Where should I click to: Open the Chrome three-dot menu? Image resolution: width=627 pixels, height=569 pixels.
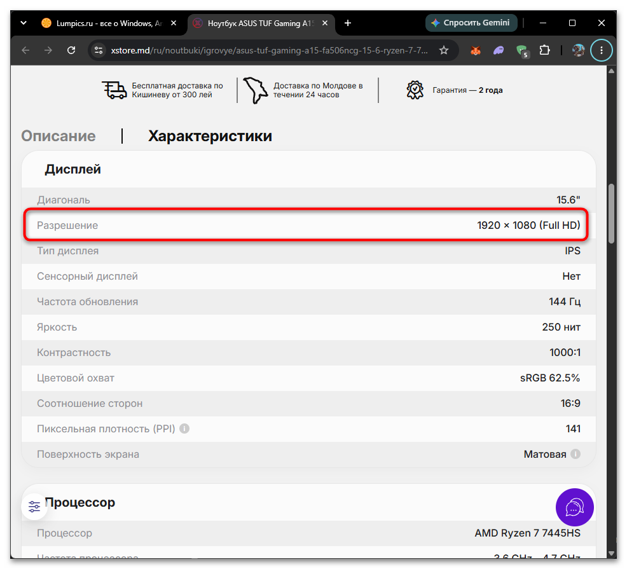tap(602, 50)
